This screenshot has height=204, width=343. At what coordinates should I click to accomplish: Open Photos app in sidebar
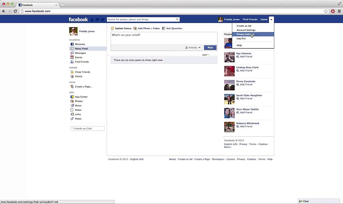[79, 101]
